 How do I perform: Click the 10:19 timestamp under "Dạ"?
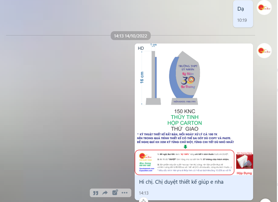tap(242, 20)
